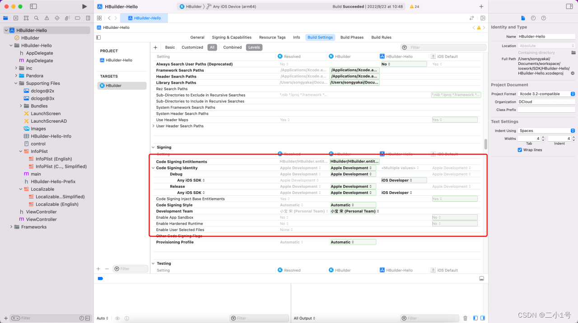Collapse the Supporting Files folder
Image resolution: width=578 pixels, height=323 pixels.
(16, 83)
